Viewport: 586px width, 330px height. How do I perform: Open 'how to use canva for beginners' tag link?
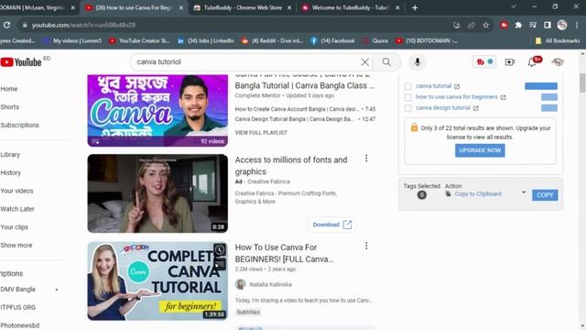[x=457, y=97]
